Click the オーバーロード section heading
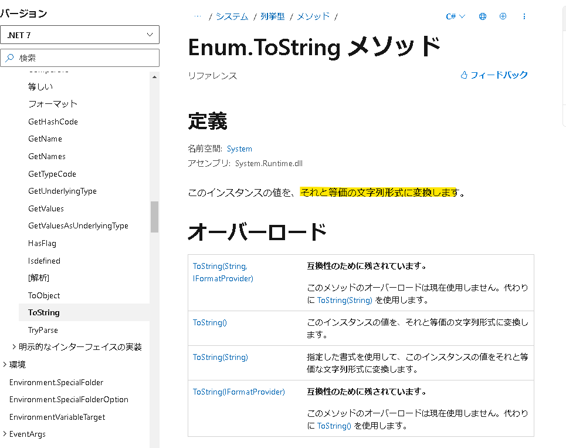Viewport: 566px width, 448px height. tap(257, 231)
